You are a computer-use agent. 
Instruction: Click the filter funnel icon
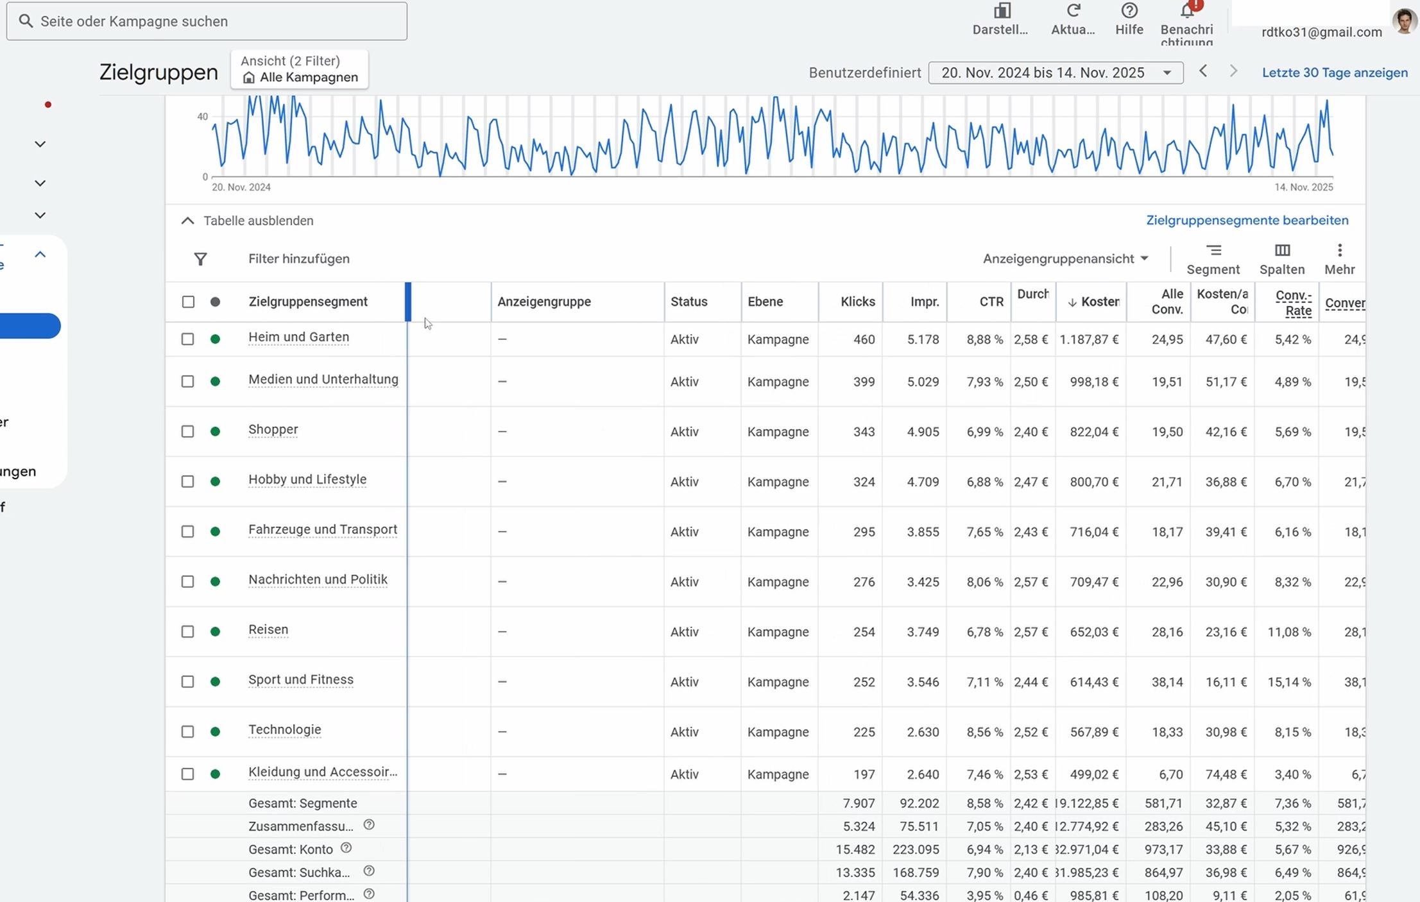pos(200,259)
